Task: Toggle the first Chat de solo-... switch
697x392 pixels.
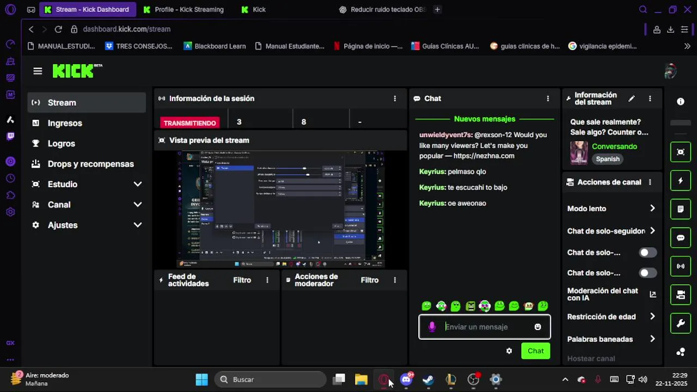Action: tap(647, 253)
